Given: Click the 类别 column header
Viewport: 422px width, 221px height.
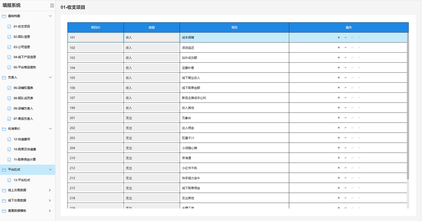Looking at the screenshot, I should 152,27.
